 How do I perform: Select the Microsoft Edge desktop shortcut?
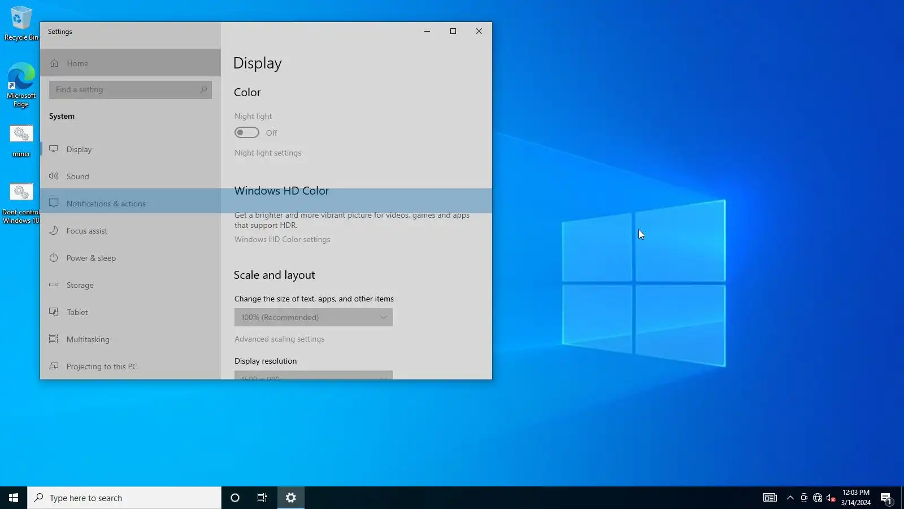pos(21,85)
